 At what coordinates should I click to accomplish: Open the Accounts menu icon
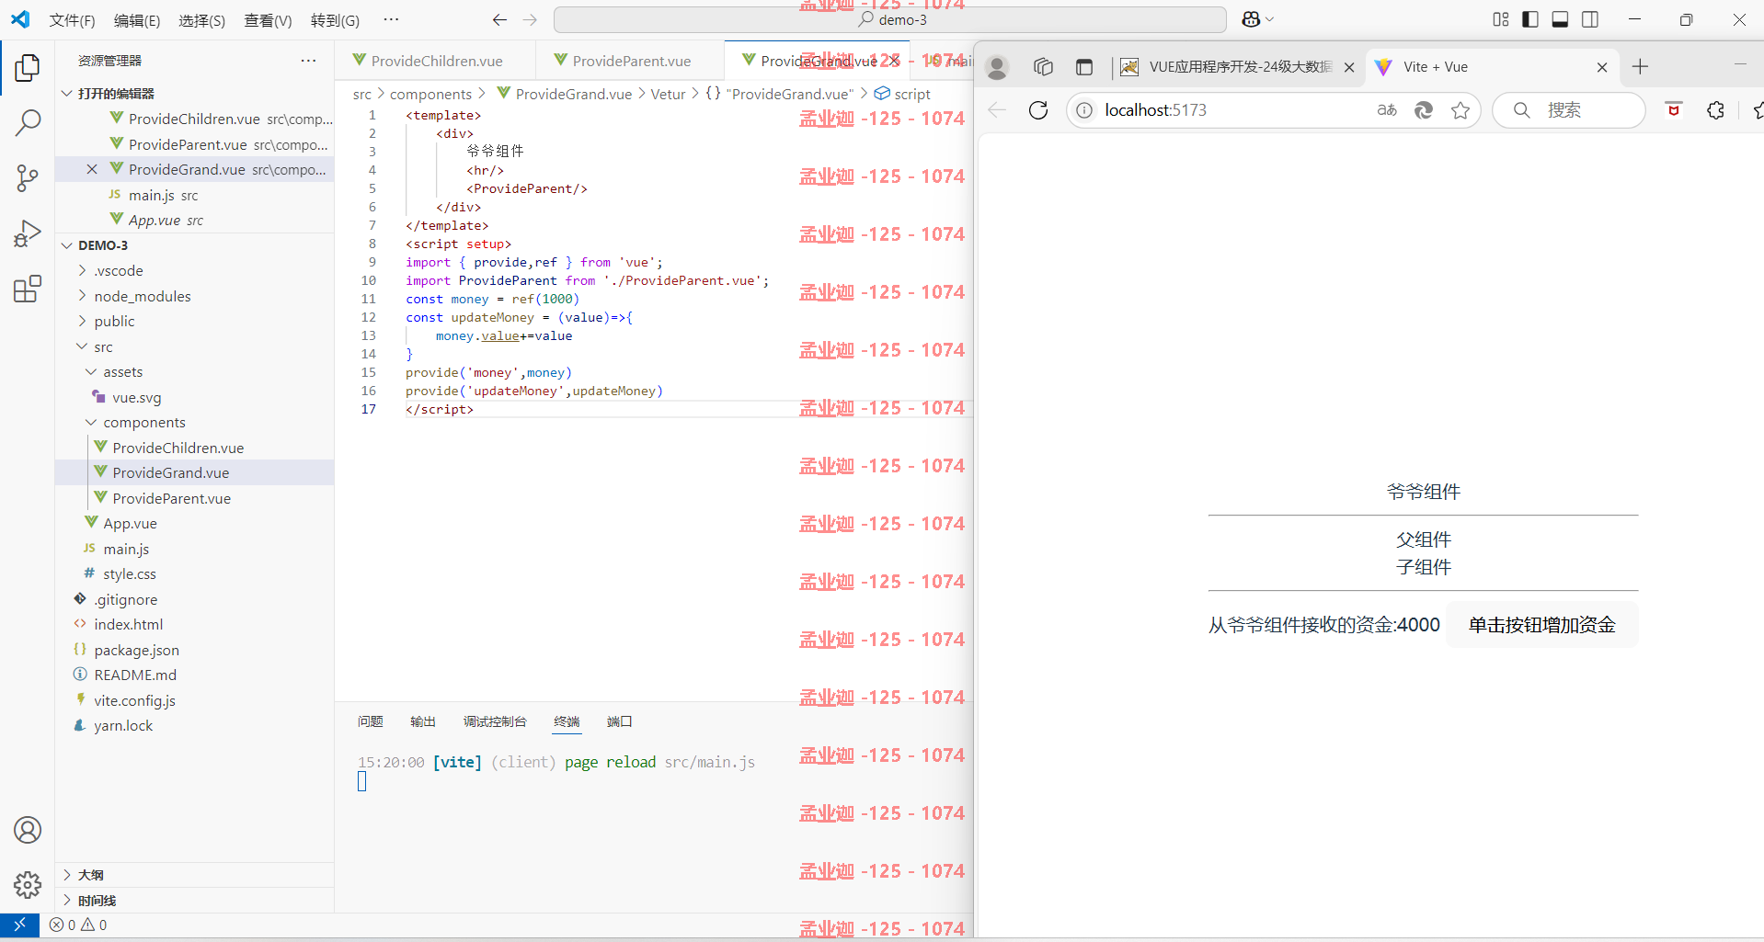[x=28, y=830]
